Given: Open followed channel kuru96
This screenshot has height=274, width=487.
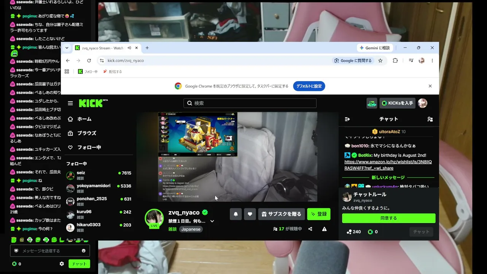Looking at the screenshot, I should point(99,214).
